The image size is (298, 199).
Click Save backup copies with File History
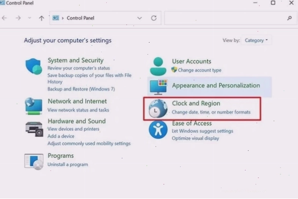coord(89,78)
